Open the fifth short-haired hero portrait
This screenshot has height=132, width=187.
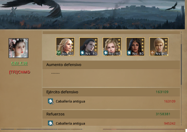pyautogui.click(x=159, y=47)
